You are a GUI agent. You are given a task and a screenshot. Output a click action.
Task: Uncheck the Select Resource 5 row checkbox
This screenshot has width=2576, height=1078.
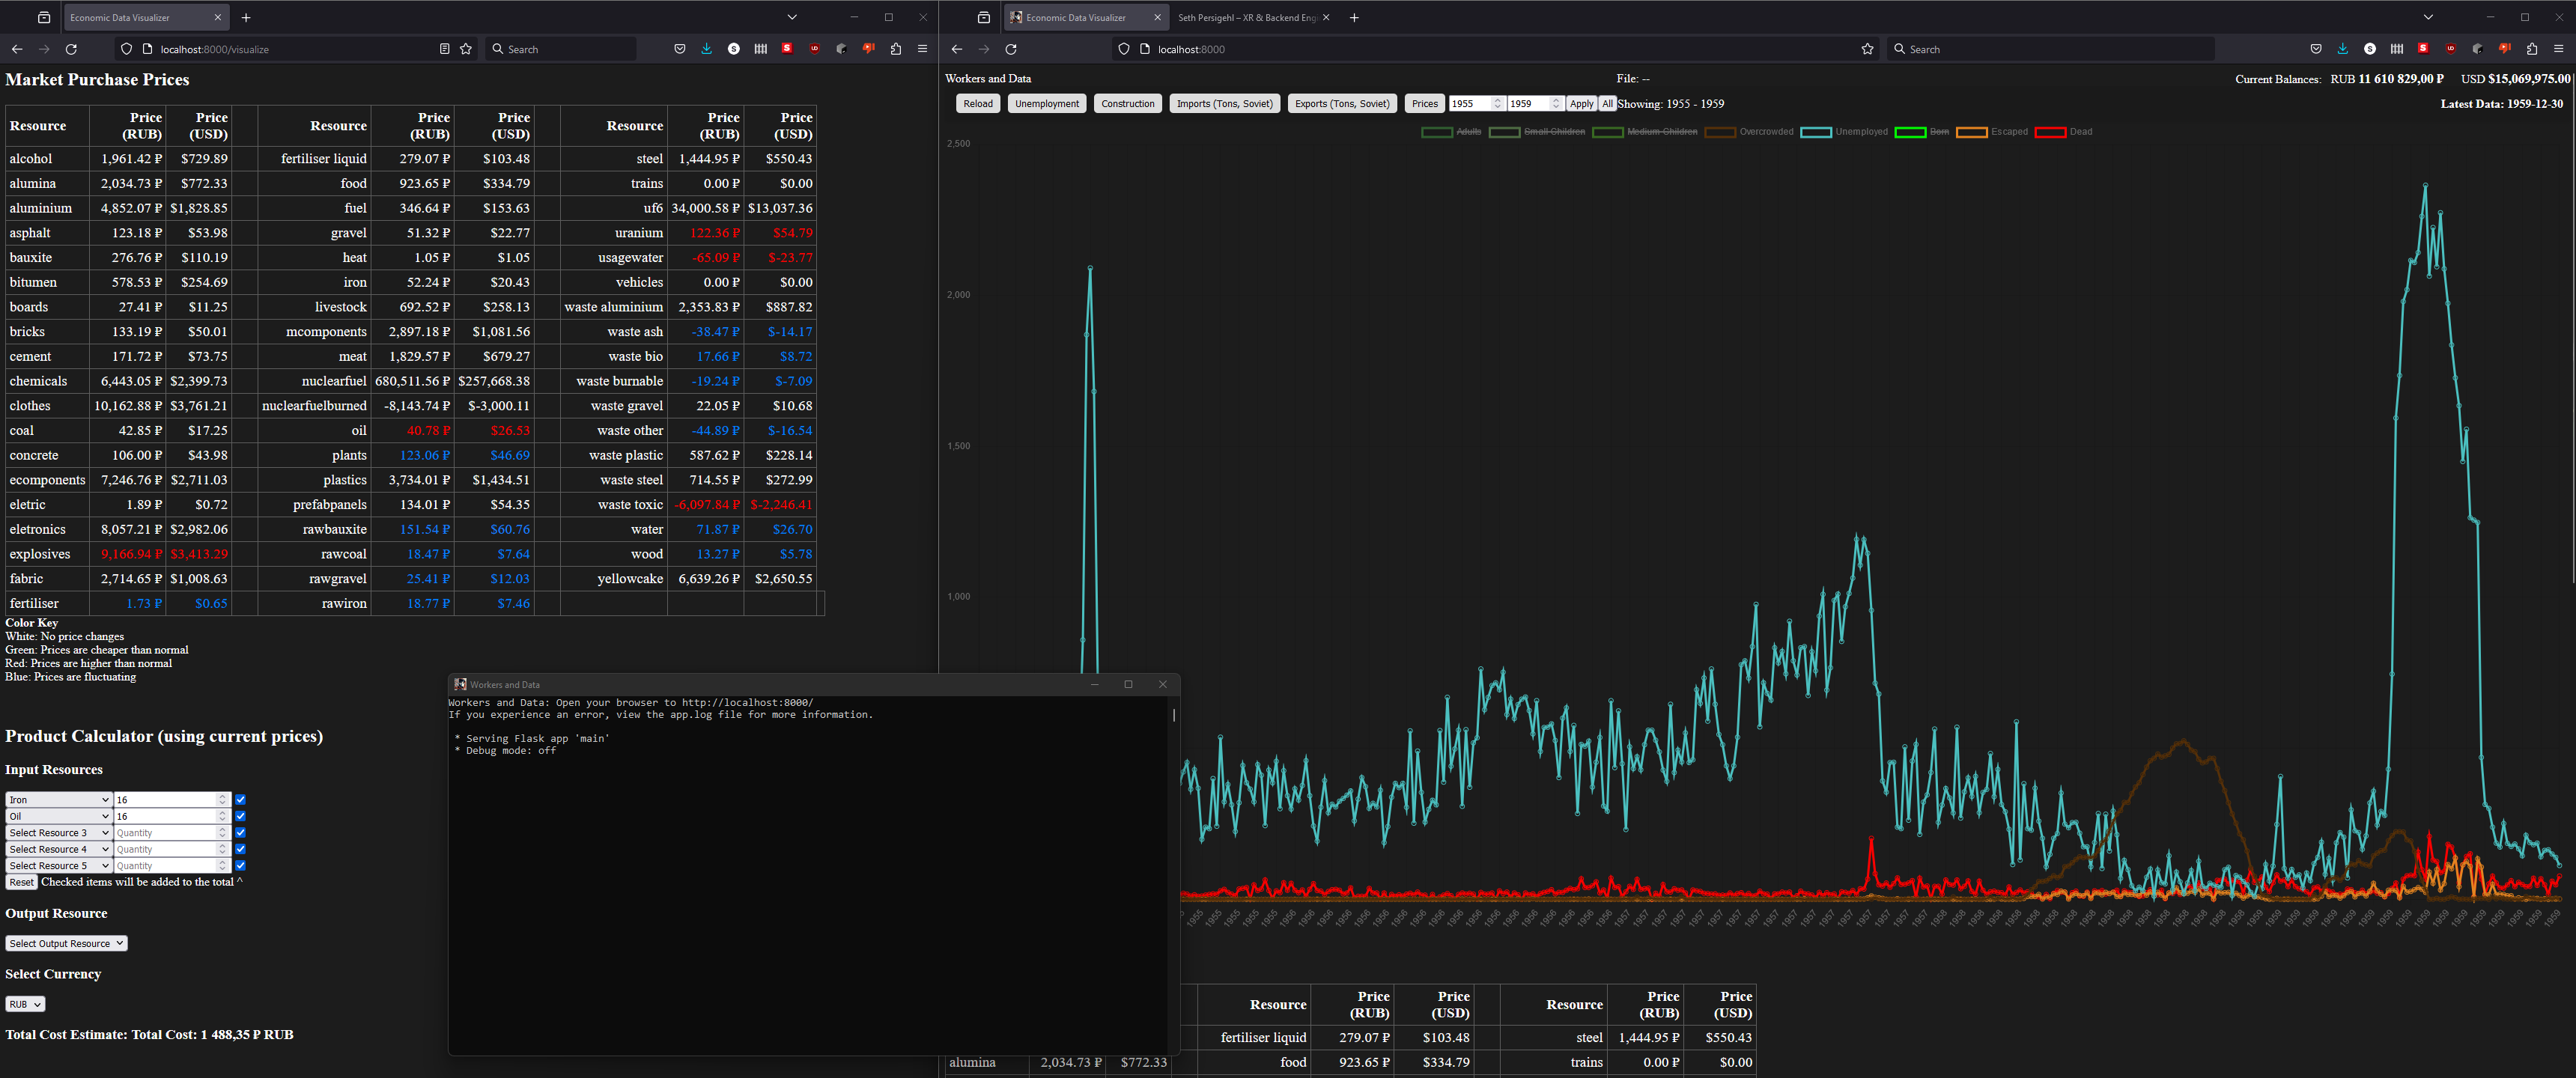(x=240, y=866)
